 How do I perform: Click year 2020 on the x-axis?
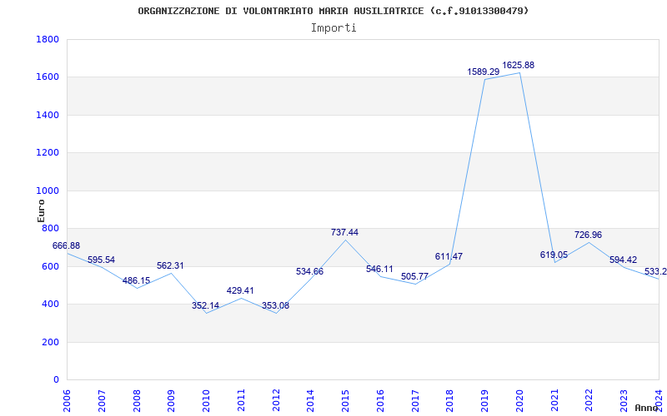click(x=519, y=400)
